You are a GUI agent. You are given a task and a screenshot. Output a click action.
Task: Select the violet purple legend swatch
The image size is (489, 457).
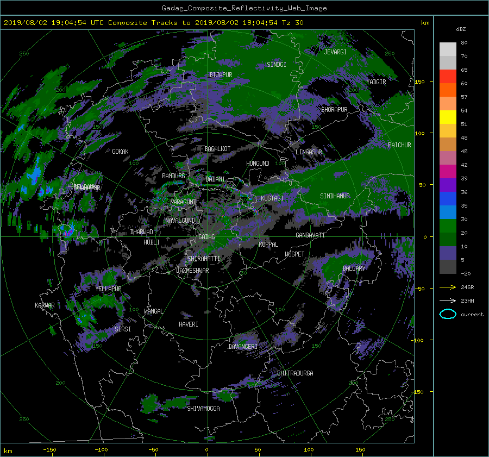tap(448, 185)
